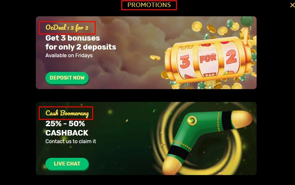Open LIVE CHAT from Cash Boomerang banner
The height and width of the screenshot is (185, 295).
[x=67, y=164]
